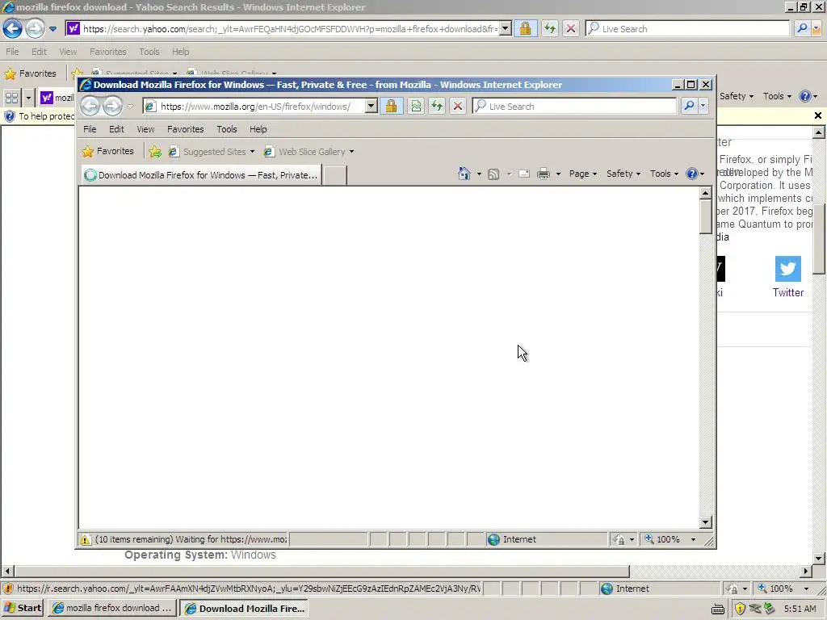Click Help question icon in front window
The height and width of the screenshot is (620, 827).
point(692,174)
